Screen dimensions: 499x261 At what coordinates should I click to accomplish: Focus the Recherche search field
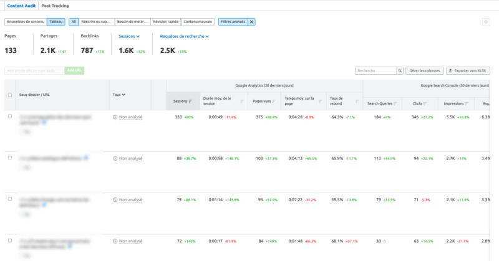(375, 70)
